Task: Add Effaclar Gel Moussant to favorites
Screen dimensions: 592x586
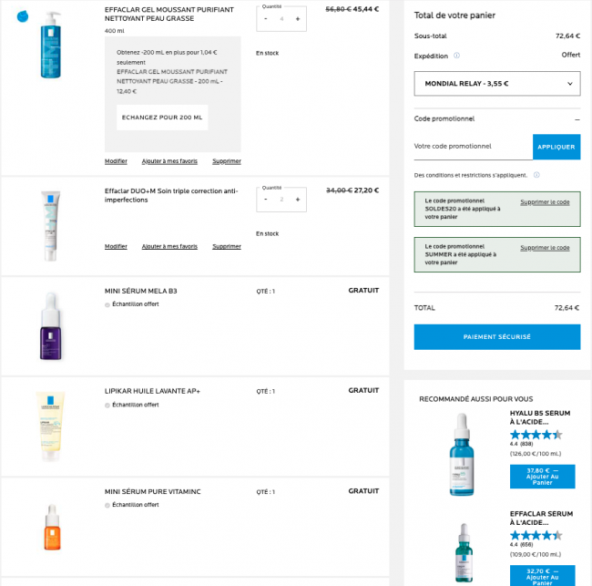Action: point(169,161)
